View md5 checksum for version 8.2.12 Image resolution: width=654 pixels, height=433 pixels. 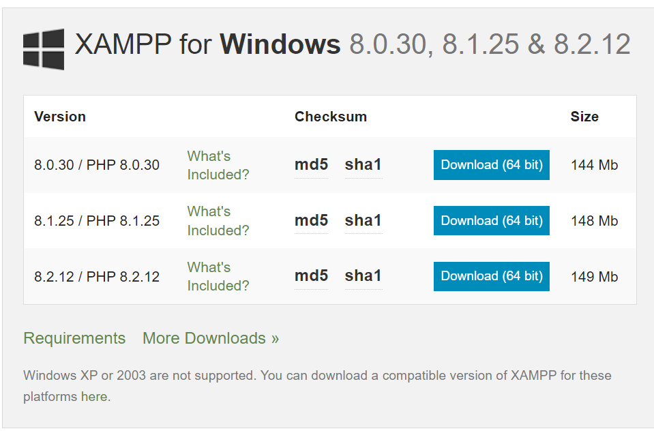[311, 275]
